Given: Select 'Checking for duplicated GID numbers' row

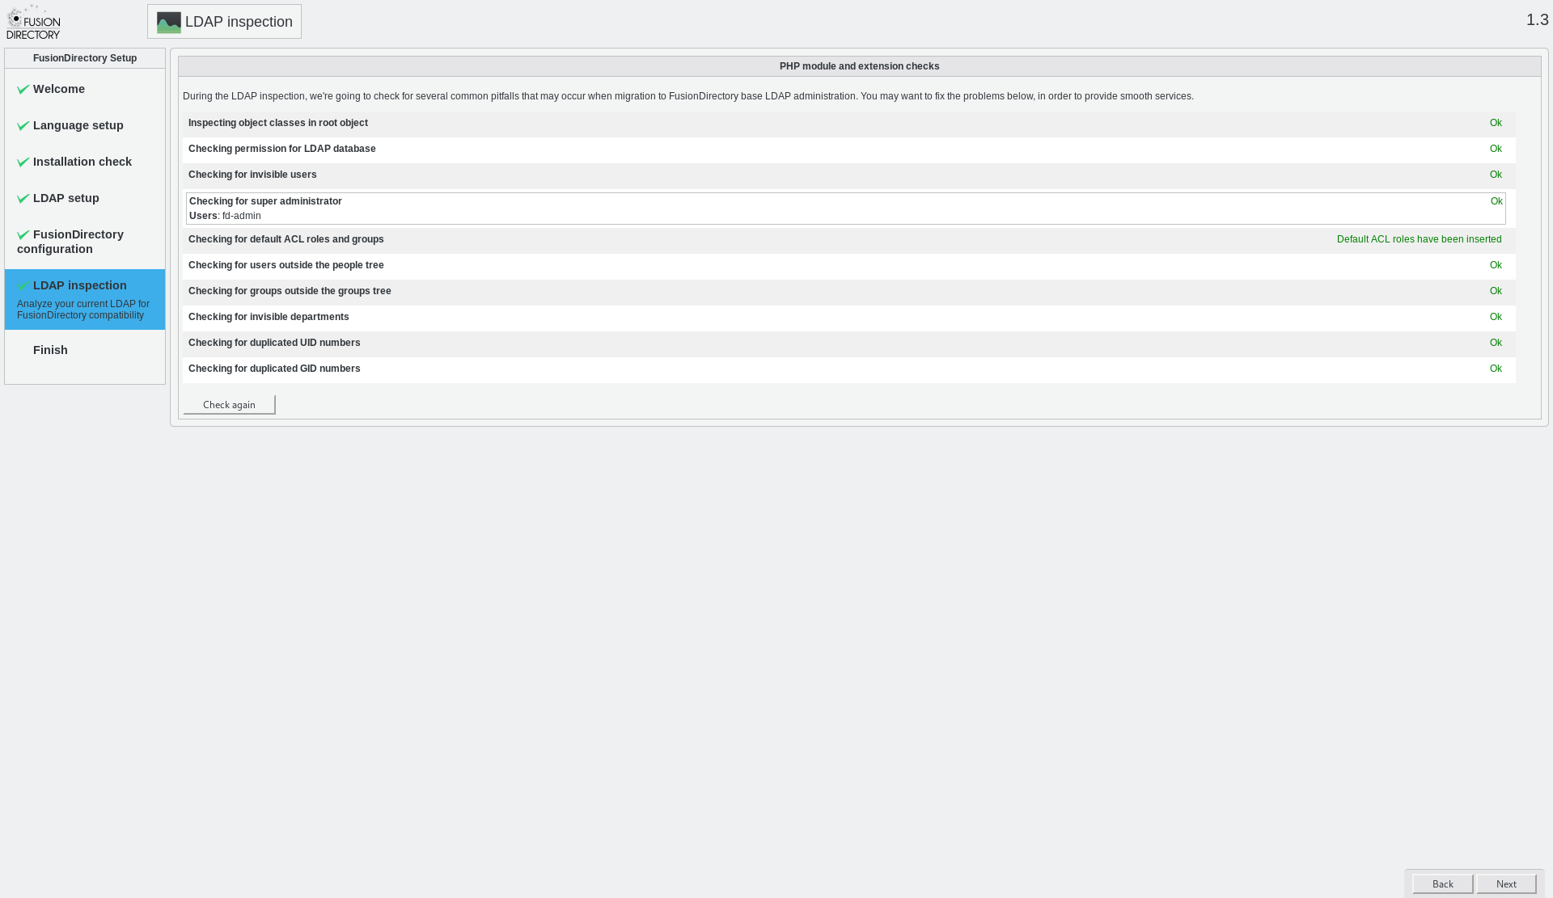Looking at the screenshot, I should click(849, 369).
